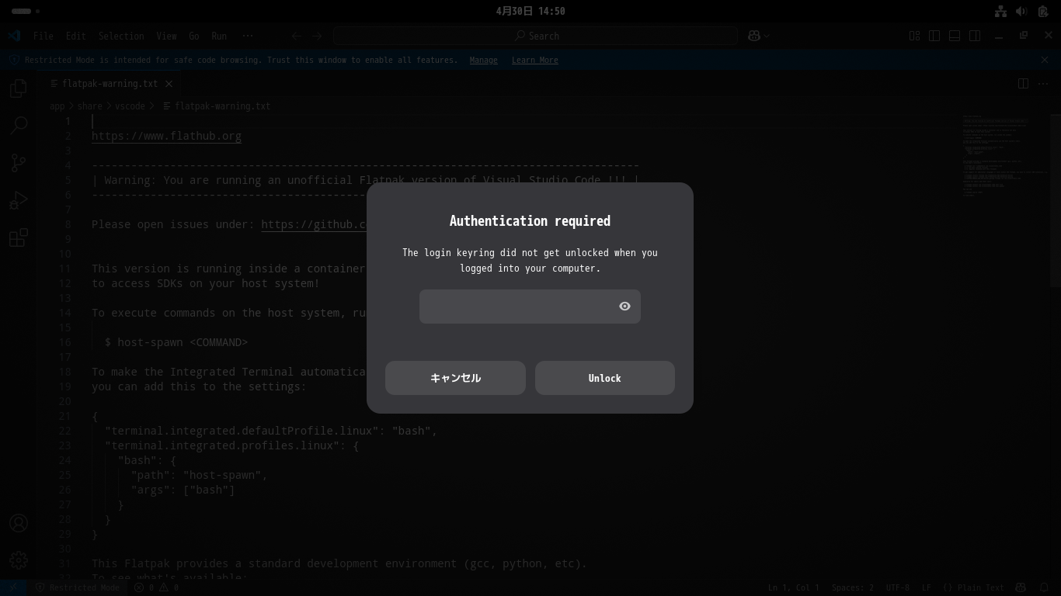Open the https://www.flathub.org link

tap(166, 136)
